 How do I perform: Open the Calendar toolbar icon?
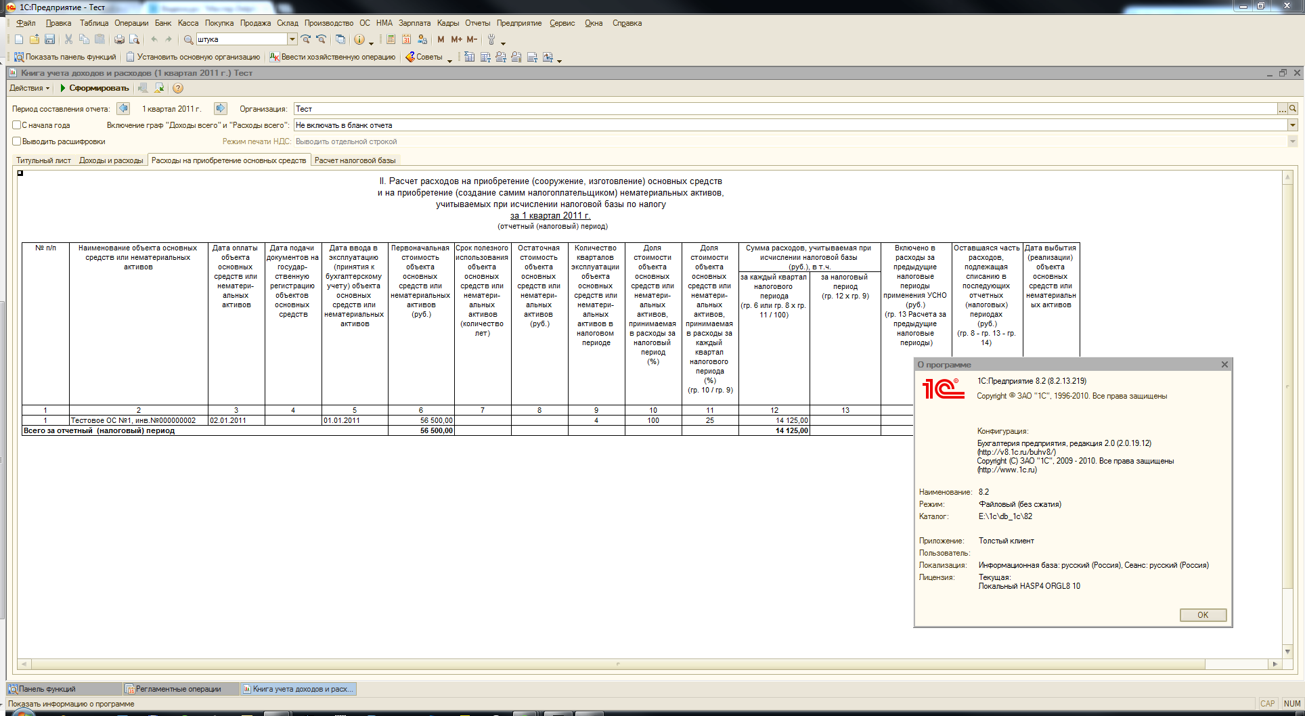[406, 39]
